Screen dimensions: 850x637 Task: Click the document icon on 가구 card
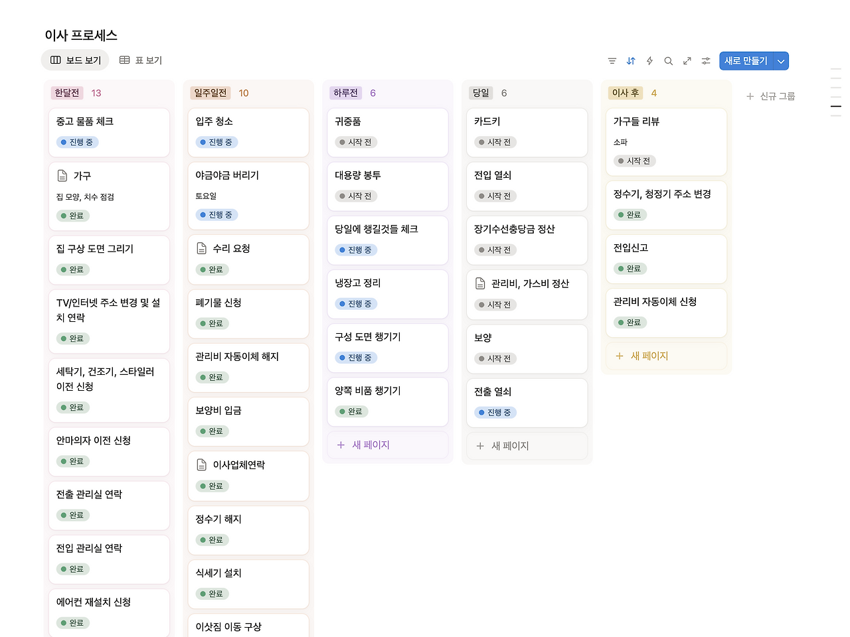click(62, 175)
